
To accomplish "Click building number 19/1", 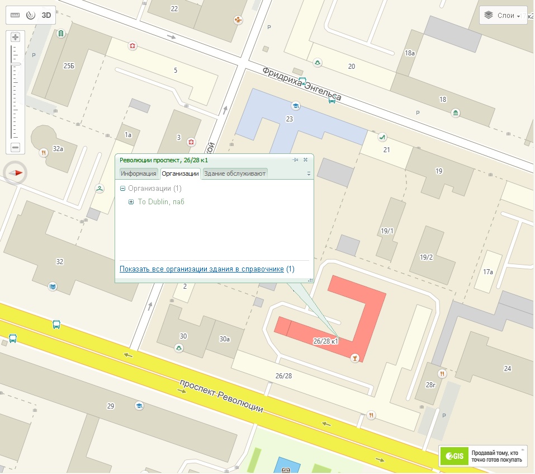I will pos(387,231).
